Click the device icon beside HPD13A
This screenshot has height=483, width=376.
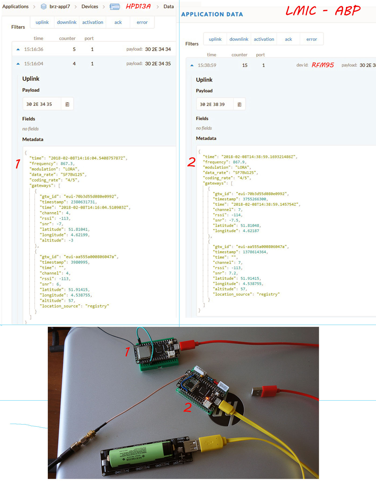(115, 7)
